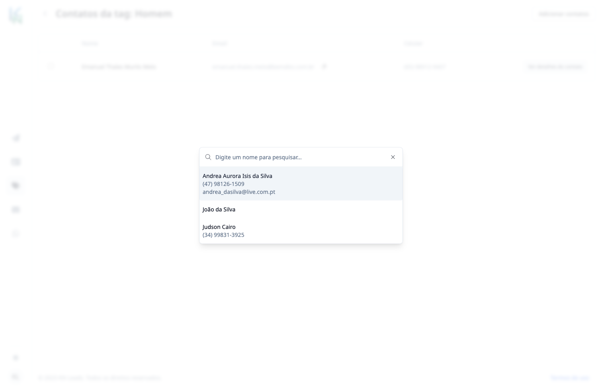Open the lists section via its sidebar icon
The height and width of the screenshot is (391, 602).
[x=16, y=209]
